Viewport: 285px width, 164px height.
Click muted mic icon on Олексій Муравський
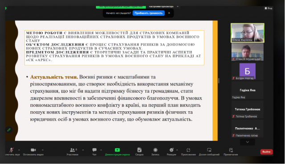tap(233, 59)
